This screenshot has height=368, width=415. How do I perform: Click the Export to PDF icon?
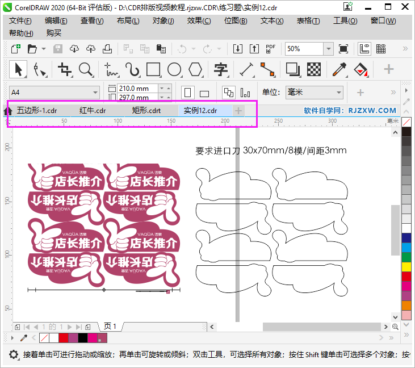tap(271, 49)
